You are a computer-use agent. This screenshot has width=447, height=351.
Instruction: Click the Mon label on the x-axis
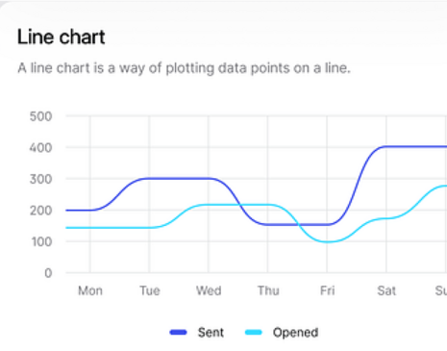pos(90,290)
